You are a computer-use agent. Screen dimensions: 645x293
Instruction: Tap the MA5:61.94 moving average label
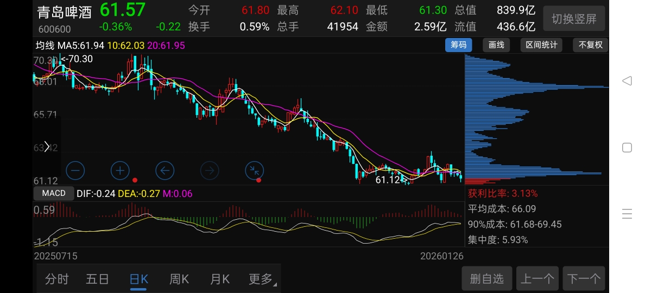tap(81, 45)
